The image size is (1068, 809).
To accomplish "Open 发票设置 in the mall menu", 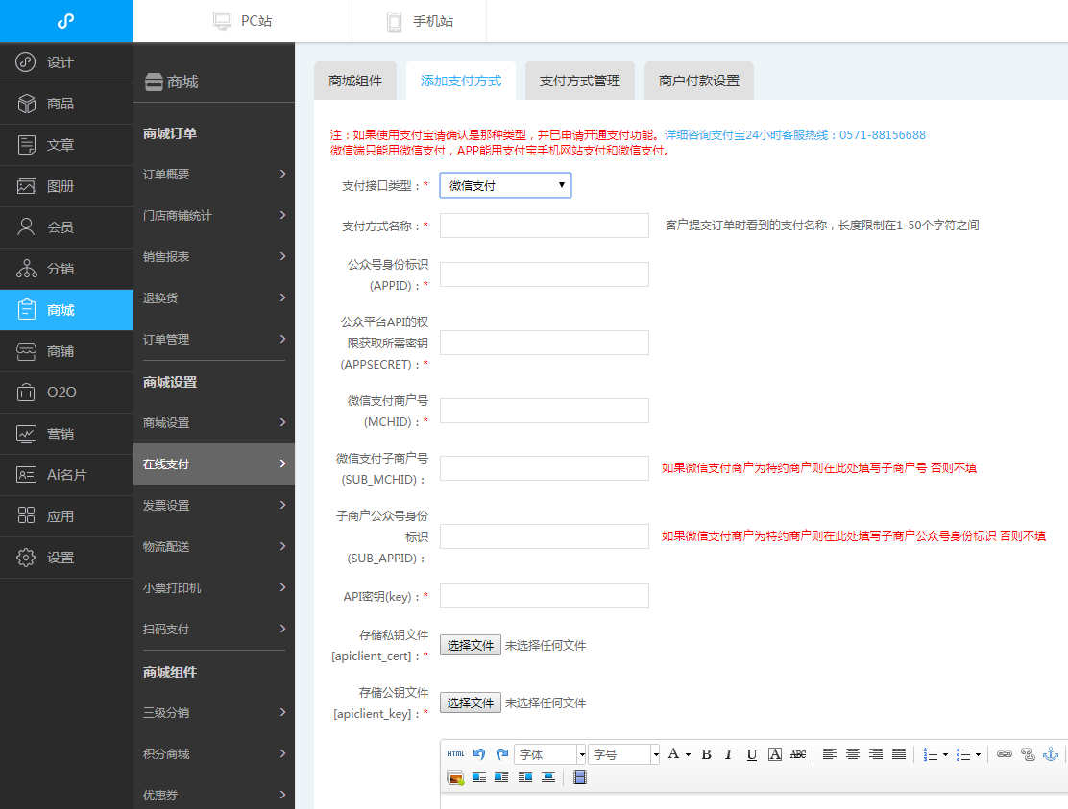I will [214, 506].
